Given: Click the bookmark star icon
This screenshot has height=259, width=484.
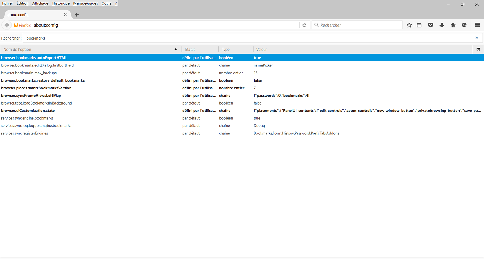Looking at the screenshot, I should (409, 25).
